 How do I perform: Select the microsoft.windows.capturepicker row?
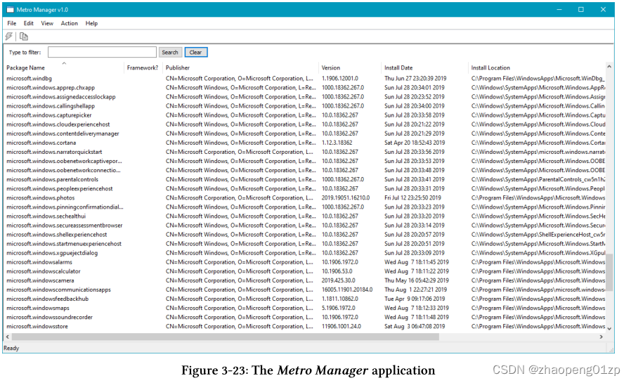tap(305, 115)
